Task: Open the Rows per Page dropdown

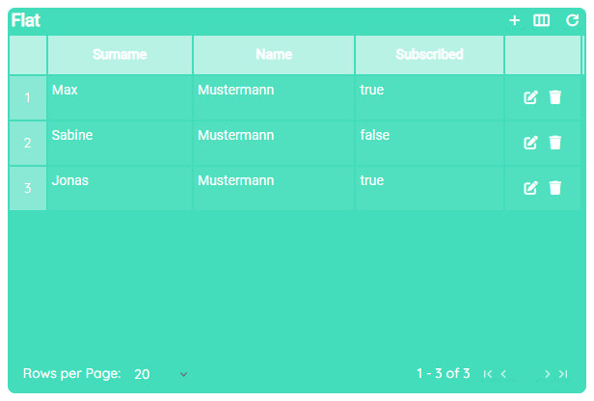Action: point(161,374)
